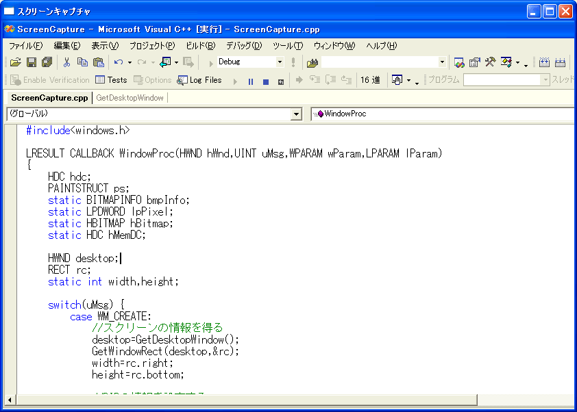The width and height of the screenshot is (577, 412).
Task: Expand the (グローバル) scope dropdown
Action: tap(296, 114)
